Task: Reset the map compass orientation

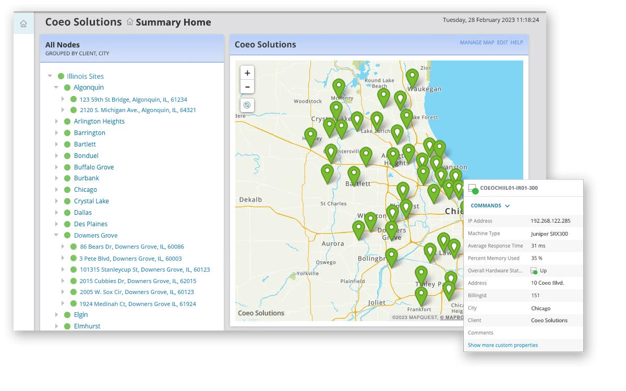Action: point(247,105)
